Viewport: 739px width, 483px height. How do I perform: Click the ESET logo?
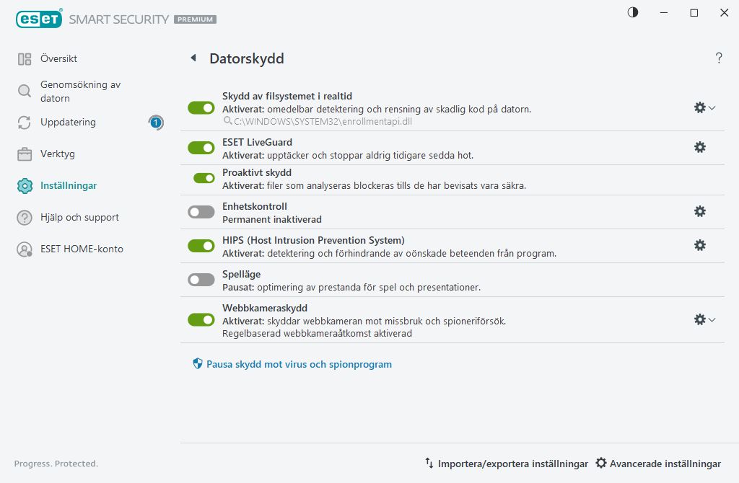[x=38, y=19]
